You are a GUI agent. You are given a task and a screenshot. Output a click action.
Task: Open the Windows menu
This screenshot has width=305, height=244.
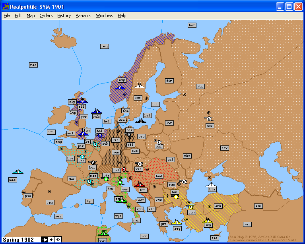click(105, 15)
